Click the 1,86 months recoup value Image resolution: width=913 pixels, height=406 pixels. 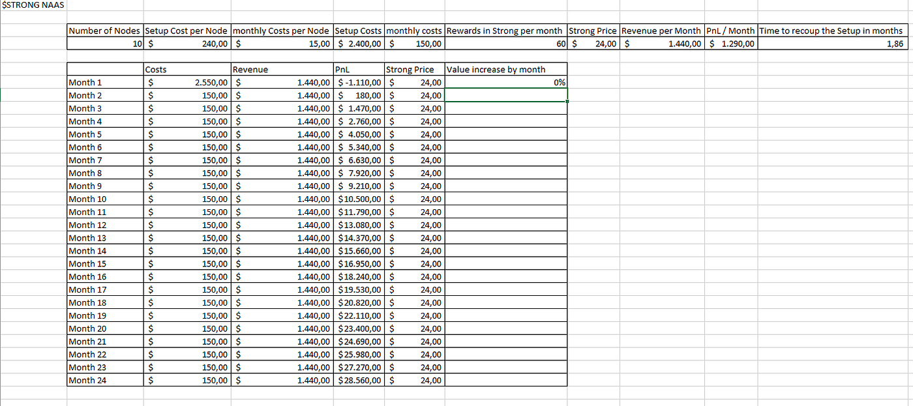[831, 44]
